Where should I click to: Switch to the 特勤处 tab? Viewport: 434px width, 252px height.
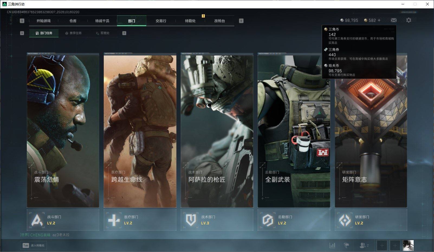[190, 21]
